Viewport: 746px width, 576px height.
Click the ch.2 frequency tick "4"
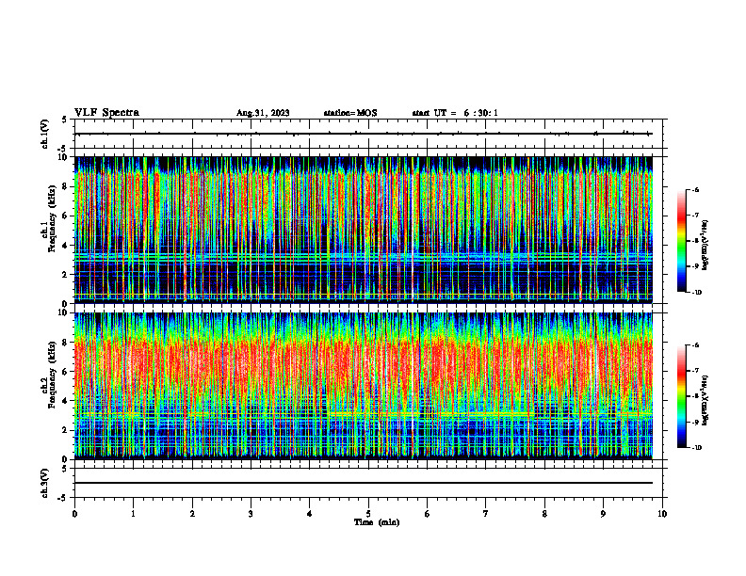[66, 401]
